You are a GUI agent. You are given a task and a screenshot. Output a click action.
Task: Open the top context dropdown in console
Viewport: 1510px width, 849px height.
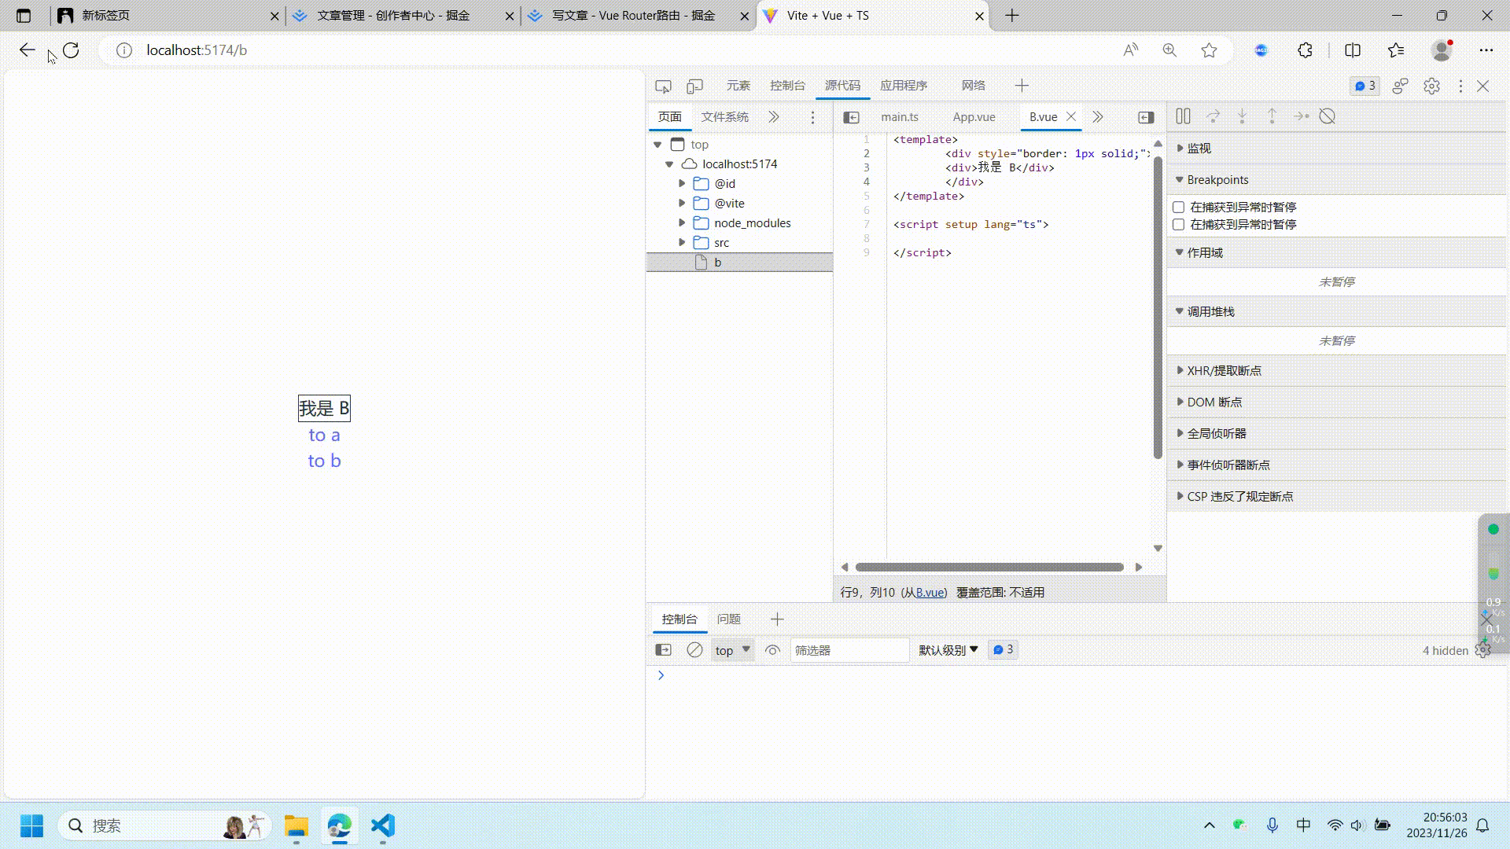pos(732,650)
